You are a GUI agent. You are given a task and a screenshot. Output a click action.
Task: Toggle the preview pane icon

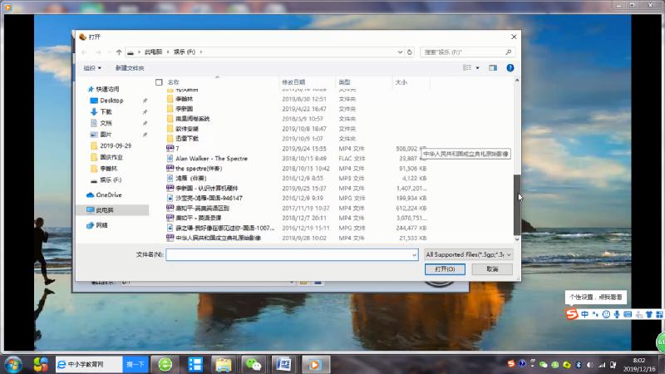[493, 67]
